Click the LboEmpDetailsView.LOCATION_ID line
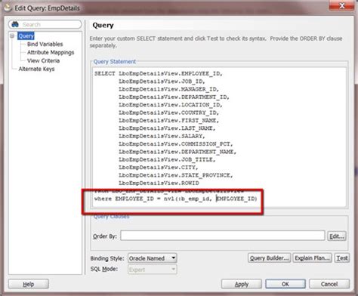The width and height of the screenshot is (358, 296). click(171, 105)
